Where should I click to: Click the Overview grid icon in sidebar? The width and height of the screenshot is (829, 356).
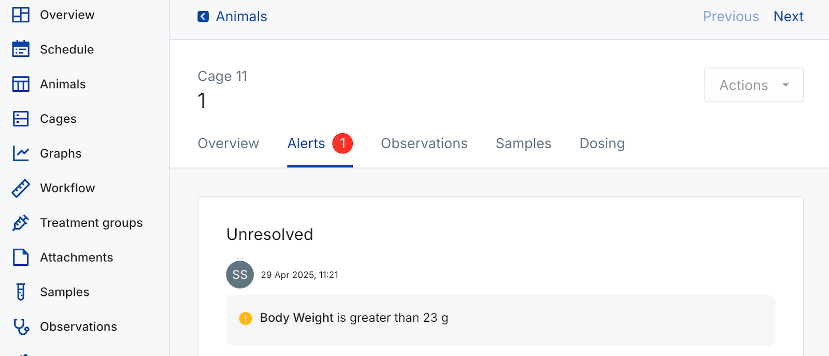[x=21, y=15]
